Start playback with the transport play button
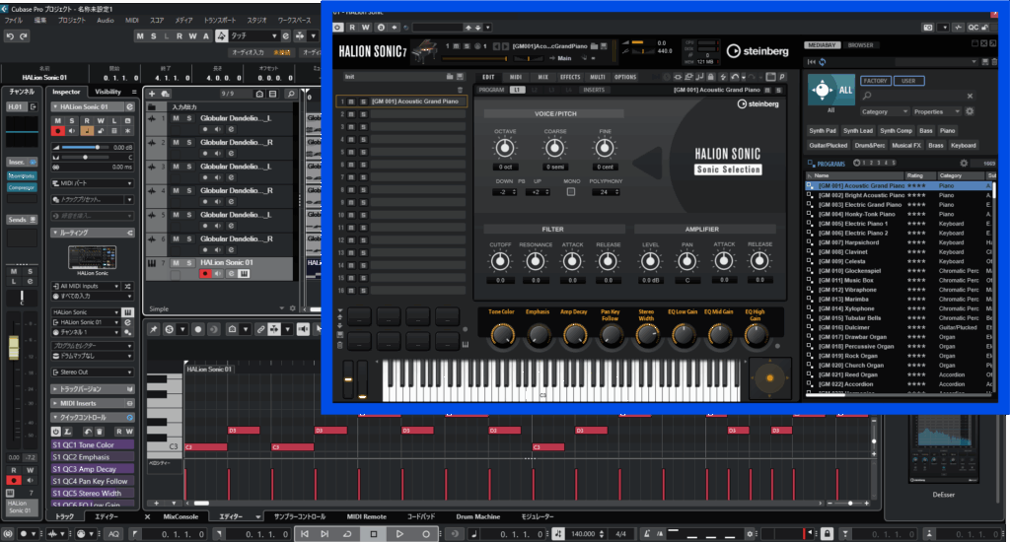This screenshot has height=542, width=1010. [x=399, y=534]
